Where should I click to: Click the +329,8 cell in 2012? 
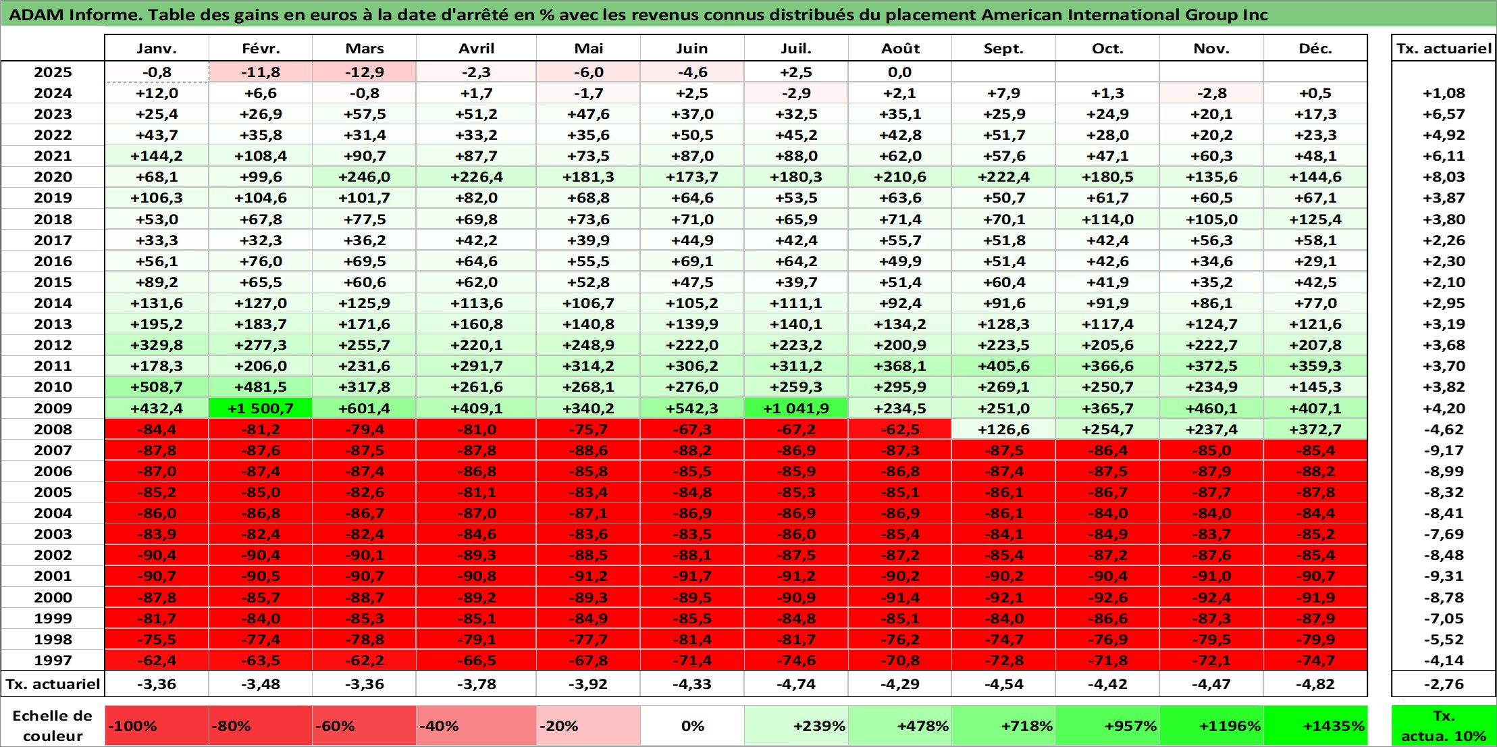tap(157, 345)
